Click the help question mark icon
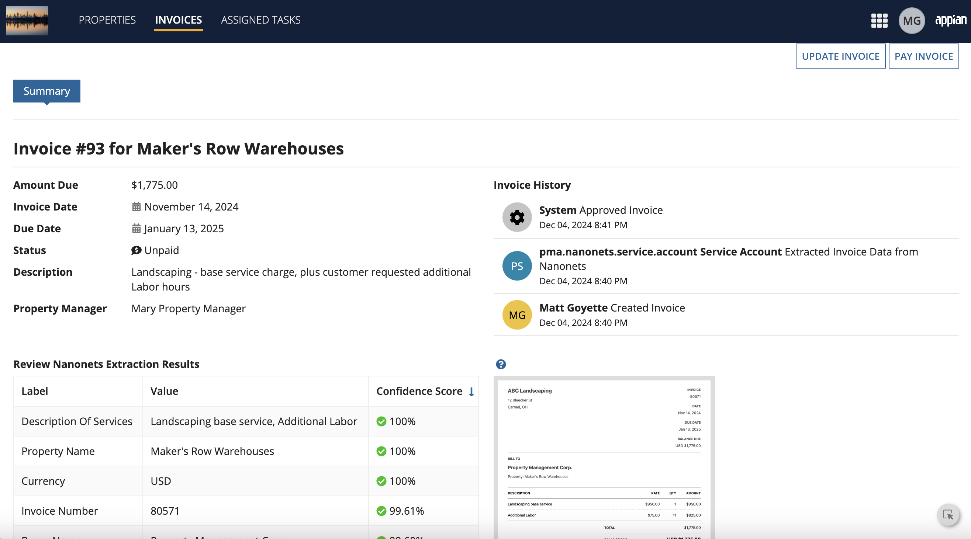Viewport: 971px width, 539px height. [501, 364]
